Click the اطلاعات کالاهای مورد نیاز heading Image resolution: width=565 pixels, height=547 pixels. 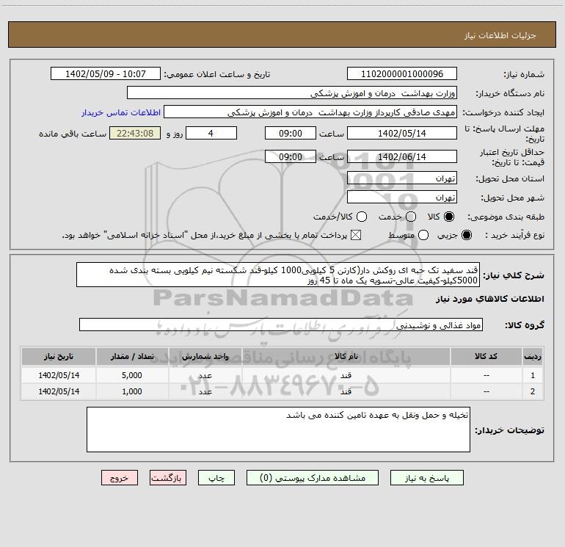[489, 299]
